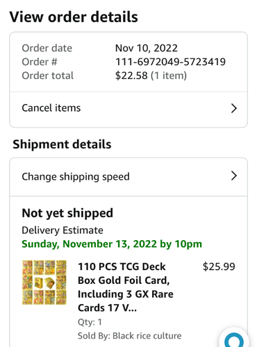Image resolution: width=257 pixels, height=347 pixels.
Task: Click the Order total label
Action: (x=48, y=76)
